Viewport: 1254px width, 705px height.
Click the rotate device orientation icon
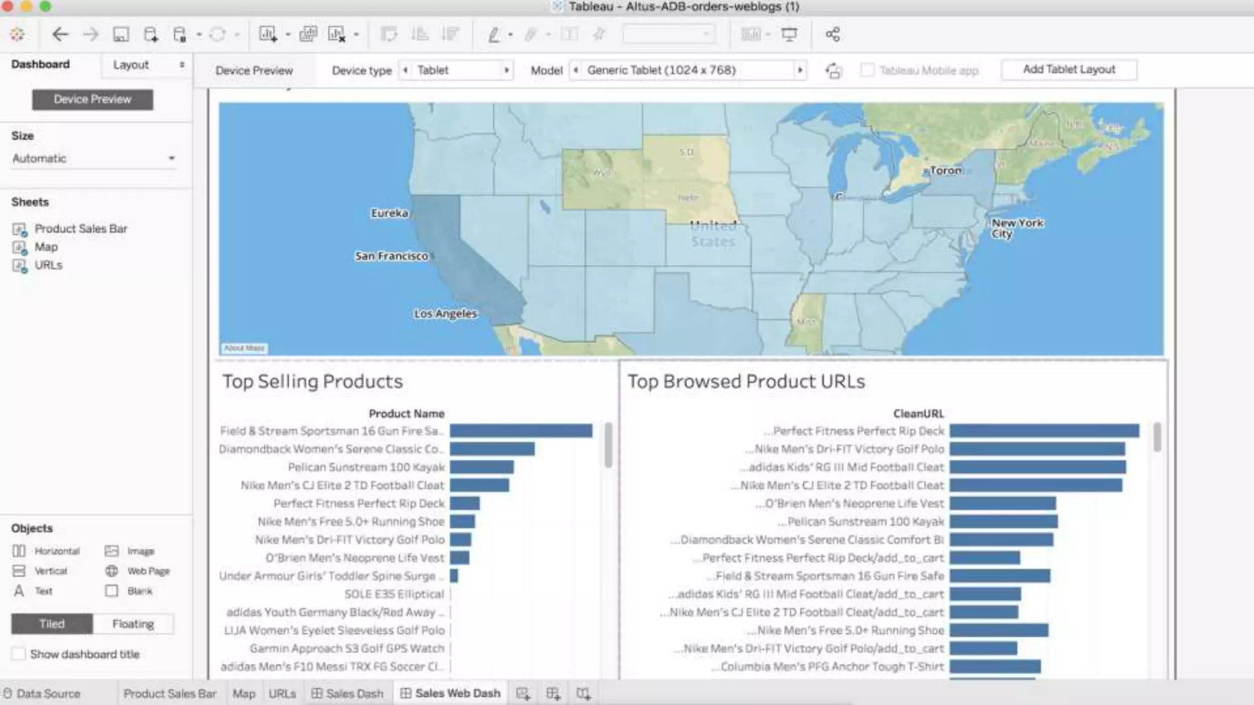[x=833, y=71]
